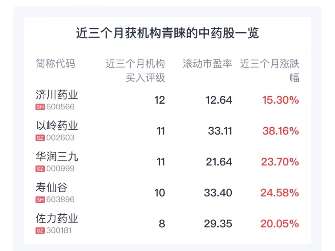Screen dimensions: 335x251
Task: Click the 滚动市盈率 column header
Action: click(x=207, y=64)
